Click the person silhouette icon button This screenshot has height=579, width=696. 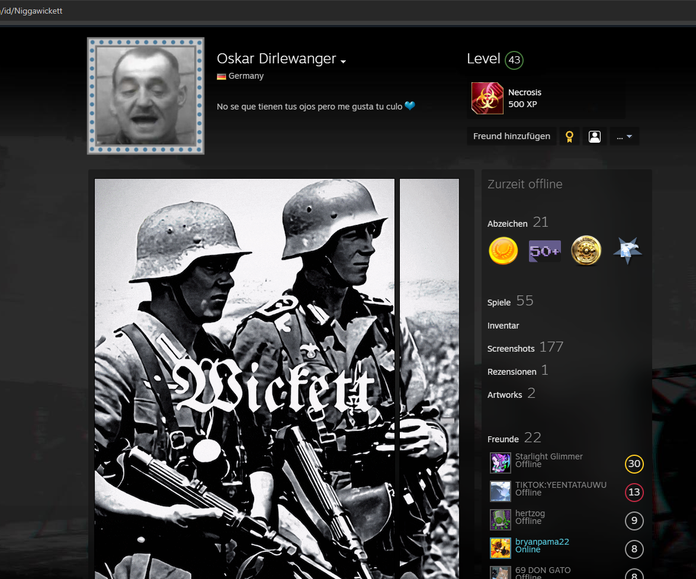[x=595, y=137]
